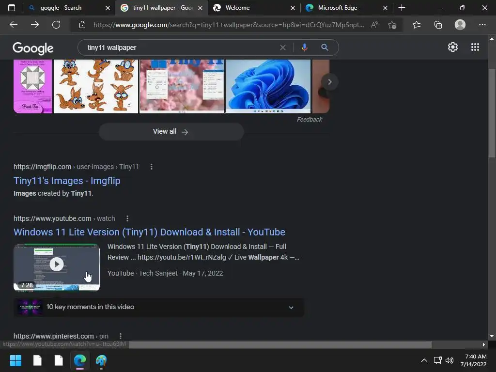This screenshot has width=496, height=372.
Task: Show hidden tray icons chevron
Action: point(424,360)
